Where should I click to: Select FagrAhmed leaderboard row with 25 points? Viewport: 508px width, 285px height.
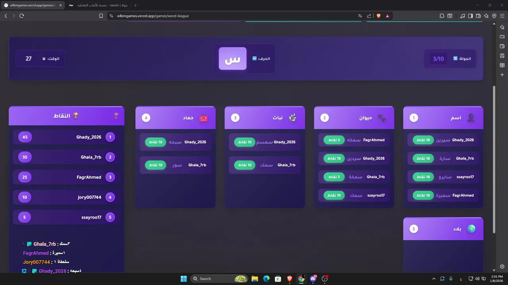[x=66, y=177]
